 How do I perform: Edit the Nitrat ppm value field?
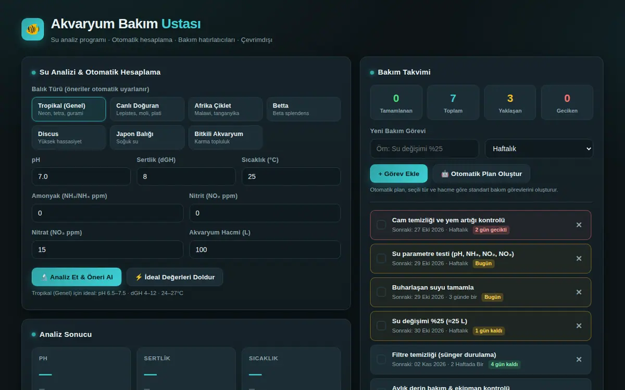pos(107,250)
